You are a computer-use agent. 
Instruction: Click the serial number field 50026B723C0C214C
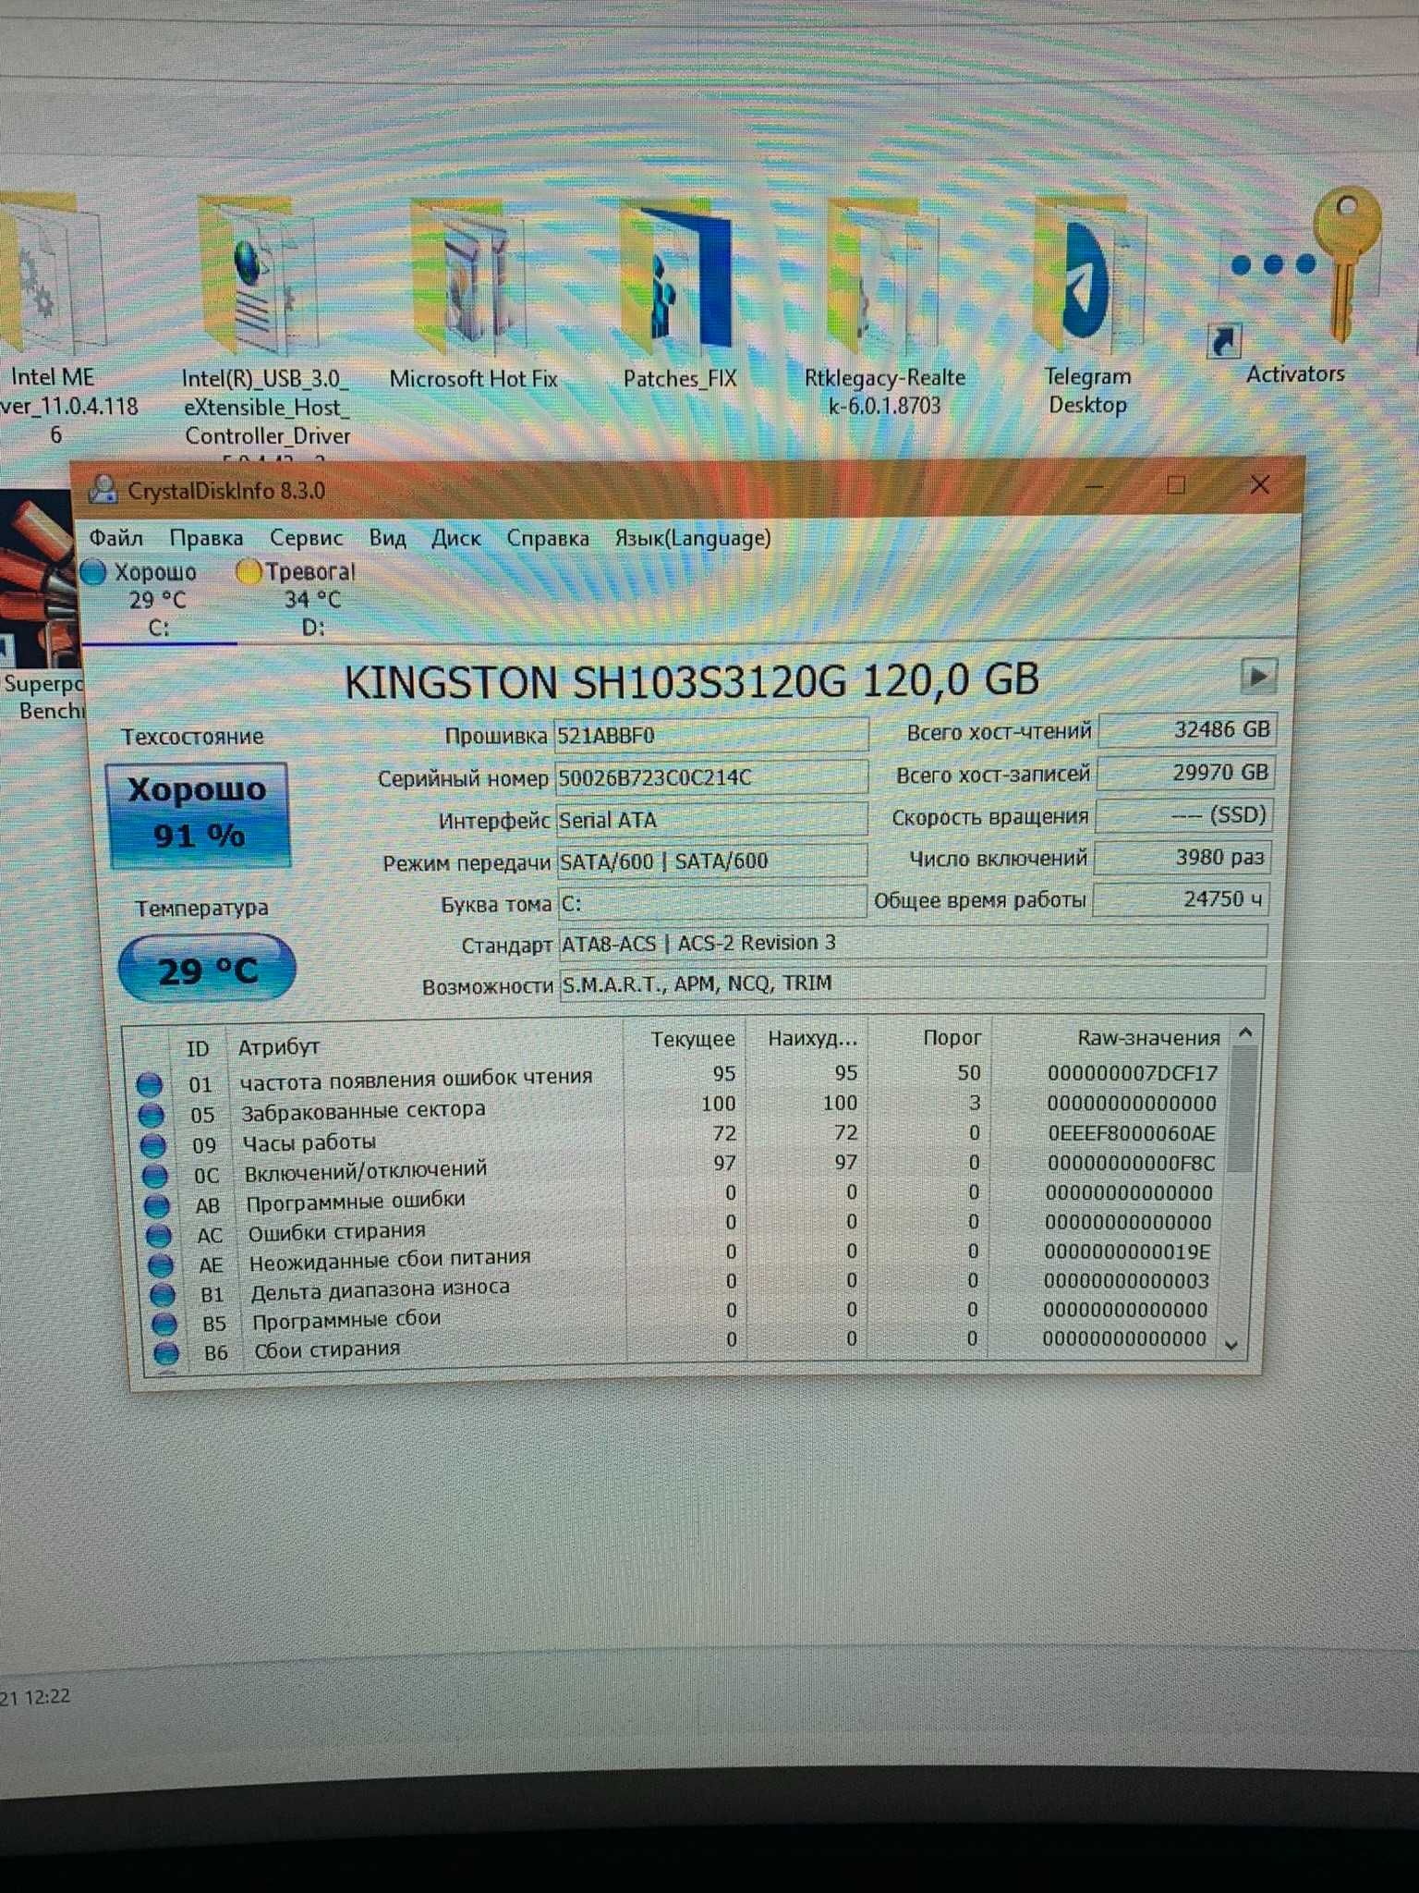coord(710,777)
